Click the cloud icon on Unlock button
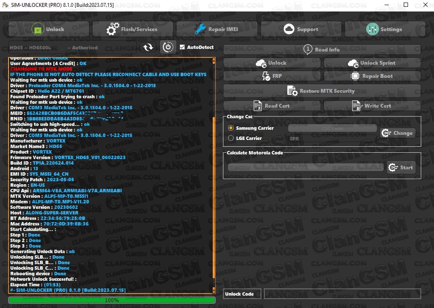The width and height of the screenshot is (434, 308). coord(261,63)
